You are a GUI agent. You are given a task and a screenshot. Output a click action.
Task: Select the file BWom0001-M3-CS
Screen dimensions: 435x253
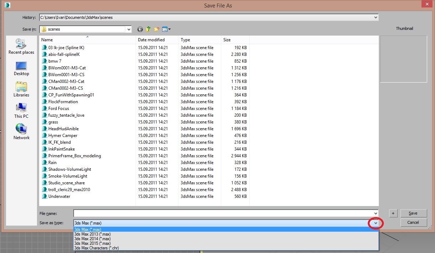pyautogui.click(x=66, y=75)
